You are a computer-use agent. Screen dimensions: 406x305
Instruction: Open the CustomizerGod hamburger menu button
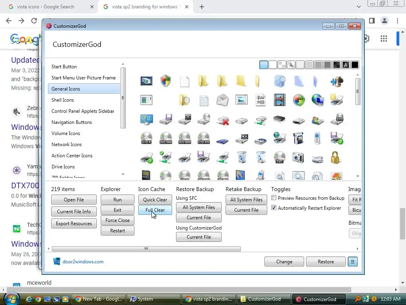[x=352, y=262]
